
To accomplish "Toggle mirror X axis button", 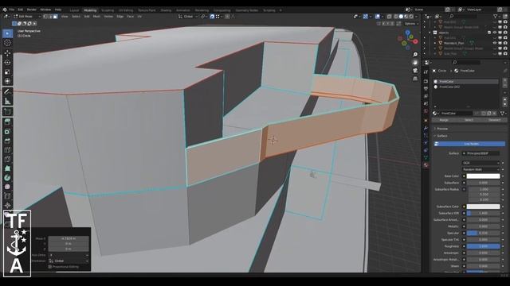I will point(383,23).
